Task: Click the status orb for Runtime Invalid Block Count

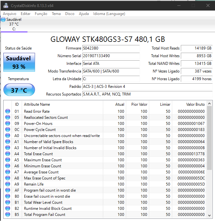Action: coord(8,208)
